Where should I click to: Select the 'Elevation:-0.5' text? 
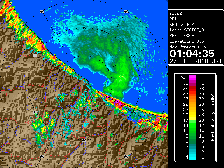187,41
